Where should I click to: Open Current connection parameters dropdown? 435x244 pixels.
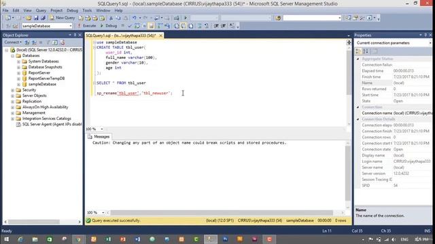tap(430, 43)
